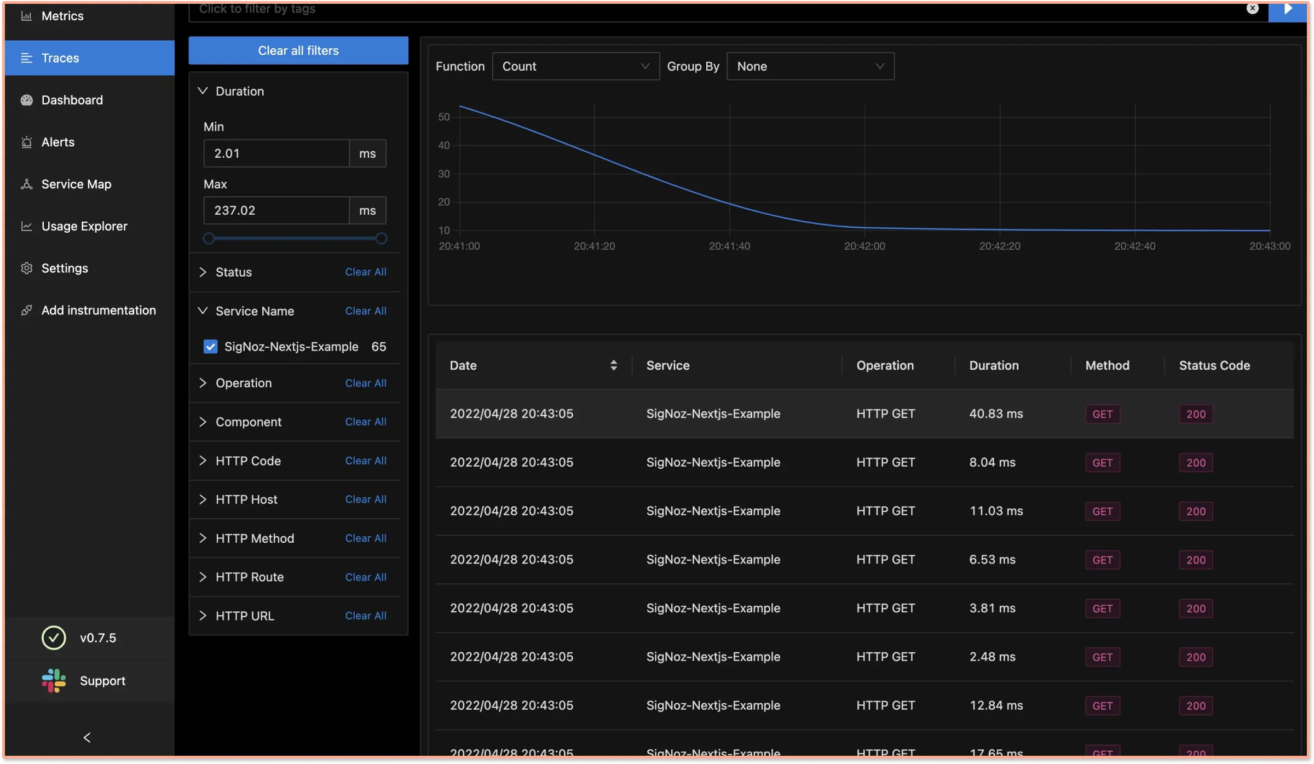Open the Function Count dropdown
The image size is (1314, 764).
point(575,66)
